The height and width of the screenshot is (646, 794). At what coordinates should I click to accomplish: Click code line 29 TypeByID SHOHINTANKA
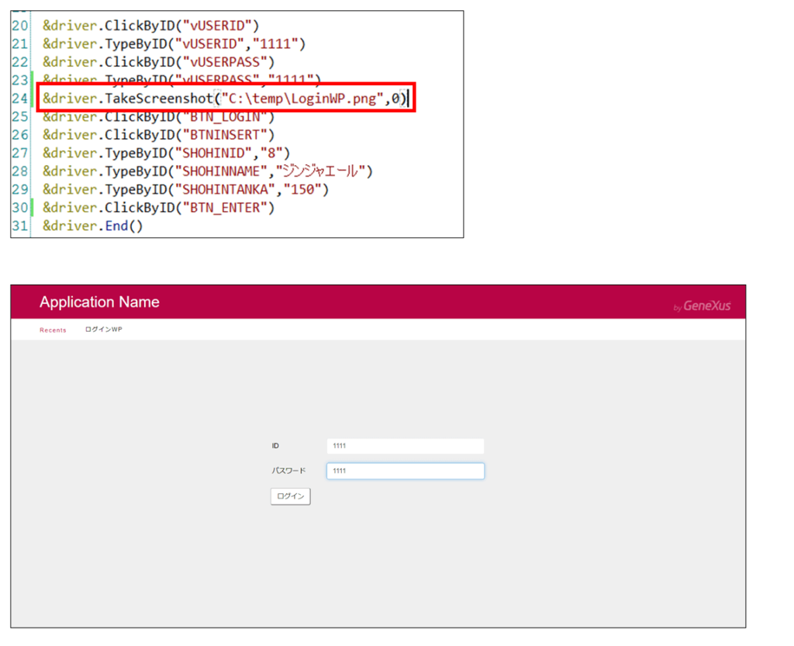click(x=186, y=189)
